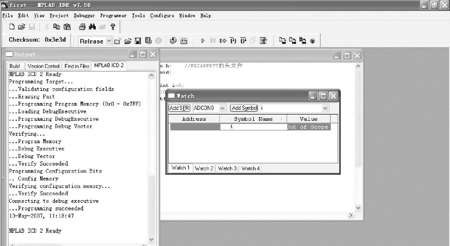Image resolution: width=450 pixels, height=246 pixels.
Task: Step Into with the braces icon
Action: [x=233, y=41]
